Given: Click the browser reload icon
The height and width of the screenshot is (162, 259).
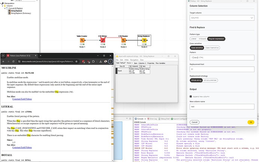Looking at the screenshot, I should [x=14, y=60].
